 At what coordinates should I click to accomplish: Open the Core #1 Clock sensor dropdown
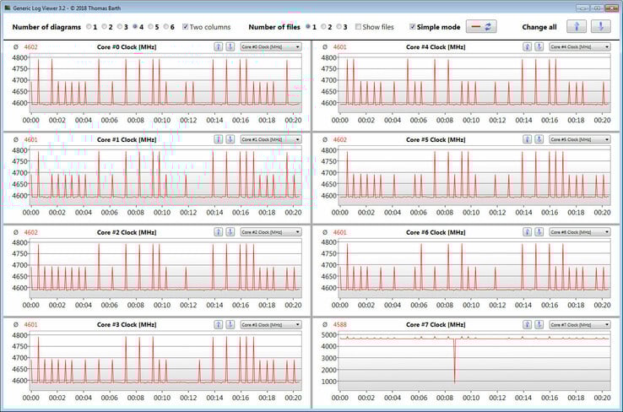271,139
